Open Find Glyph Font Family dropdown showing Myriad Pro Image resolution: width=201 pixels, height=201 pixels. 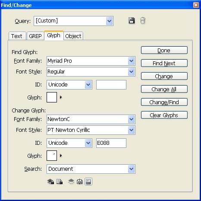point(91,61)
